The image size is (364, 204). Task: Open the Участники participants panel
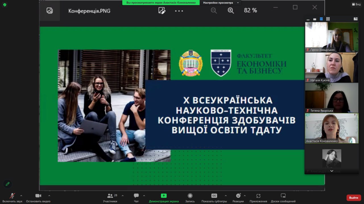tap(110, 197)
